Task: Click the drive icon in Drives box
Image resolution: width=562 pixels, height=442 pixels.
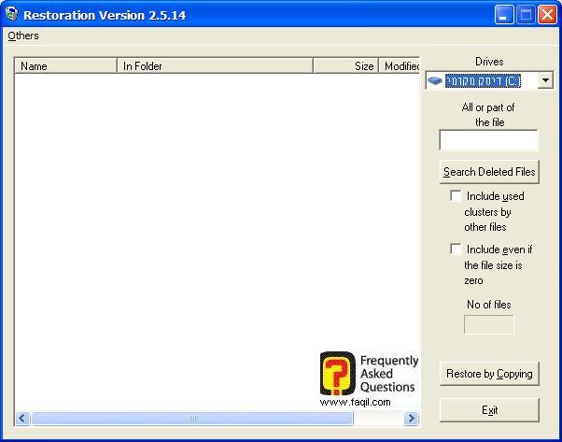Action: click(435, 81)
